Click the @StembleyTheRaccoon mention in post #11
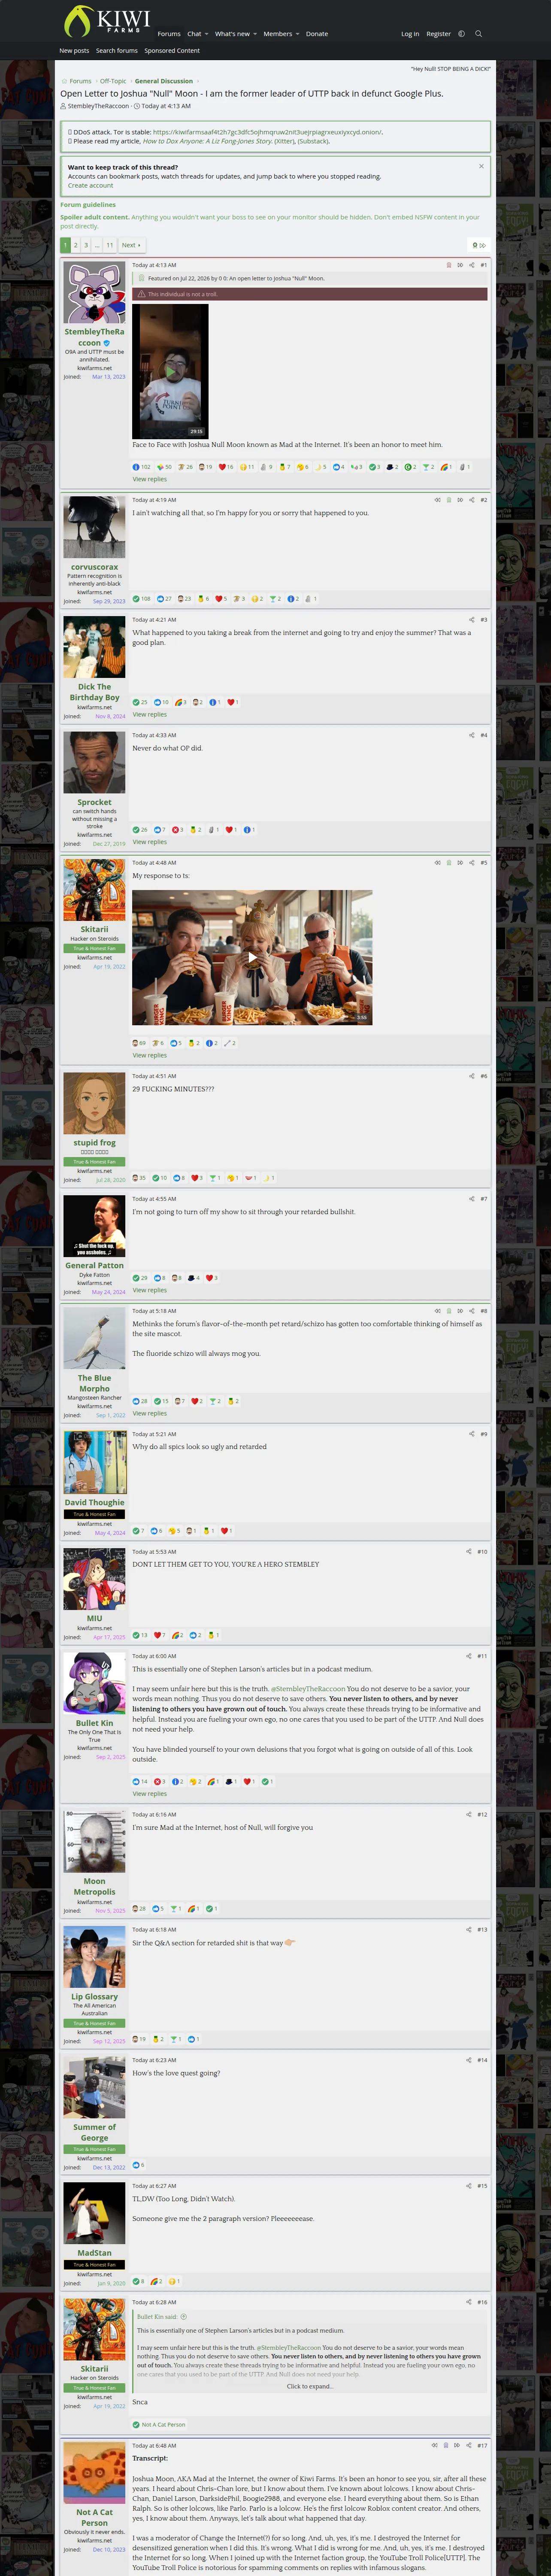 (x=308, y=1689)
